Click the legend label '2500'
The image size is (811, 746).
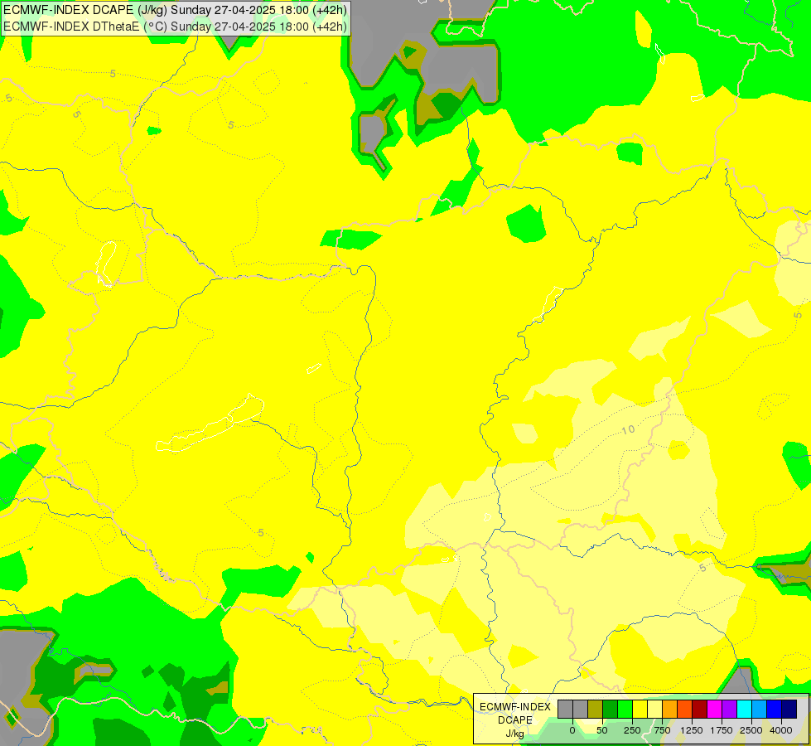751,730
